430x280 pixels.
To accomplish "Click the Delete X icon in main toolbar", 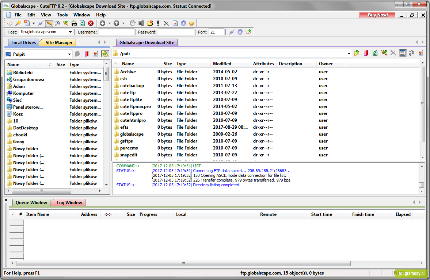I will 166,23.
